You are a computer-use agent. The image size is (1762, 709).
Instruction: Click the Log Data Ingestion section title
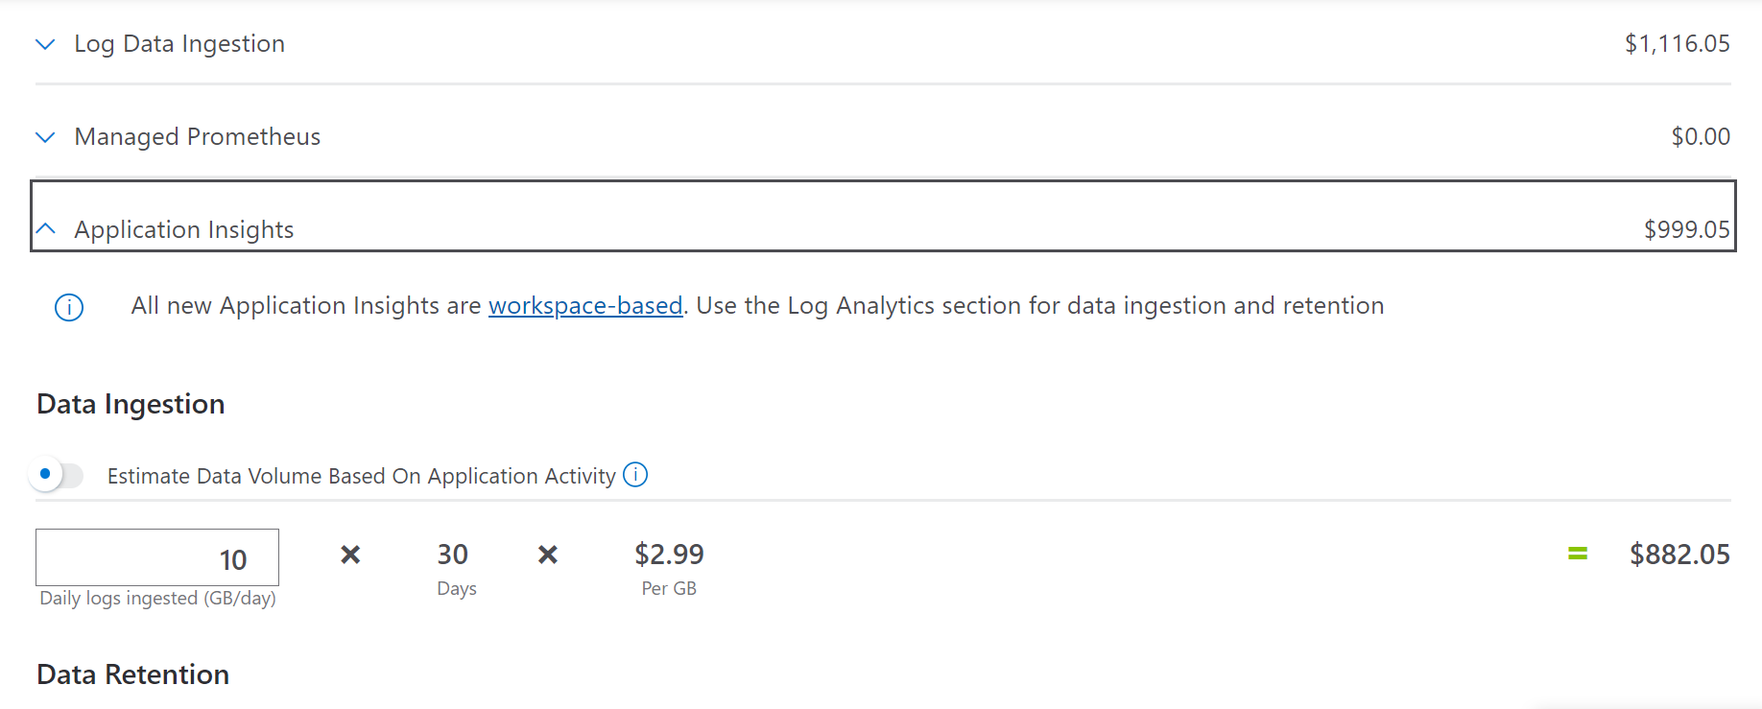coord(179,44)
